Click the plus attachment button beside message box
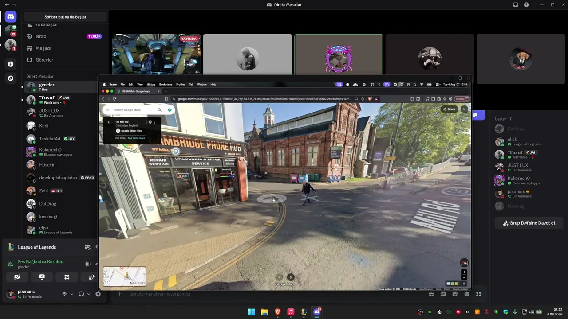The width and height of the screenshot is (568, 319). [x=120, y=294]
